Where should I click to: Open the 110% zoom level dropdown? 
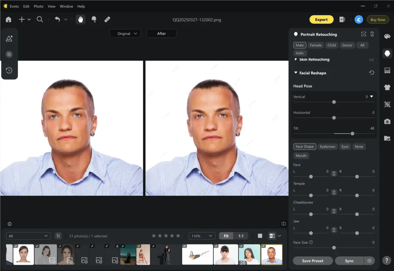click(202, 236)
